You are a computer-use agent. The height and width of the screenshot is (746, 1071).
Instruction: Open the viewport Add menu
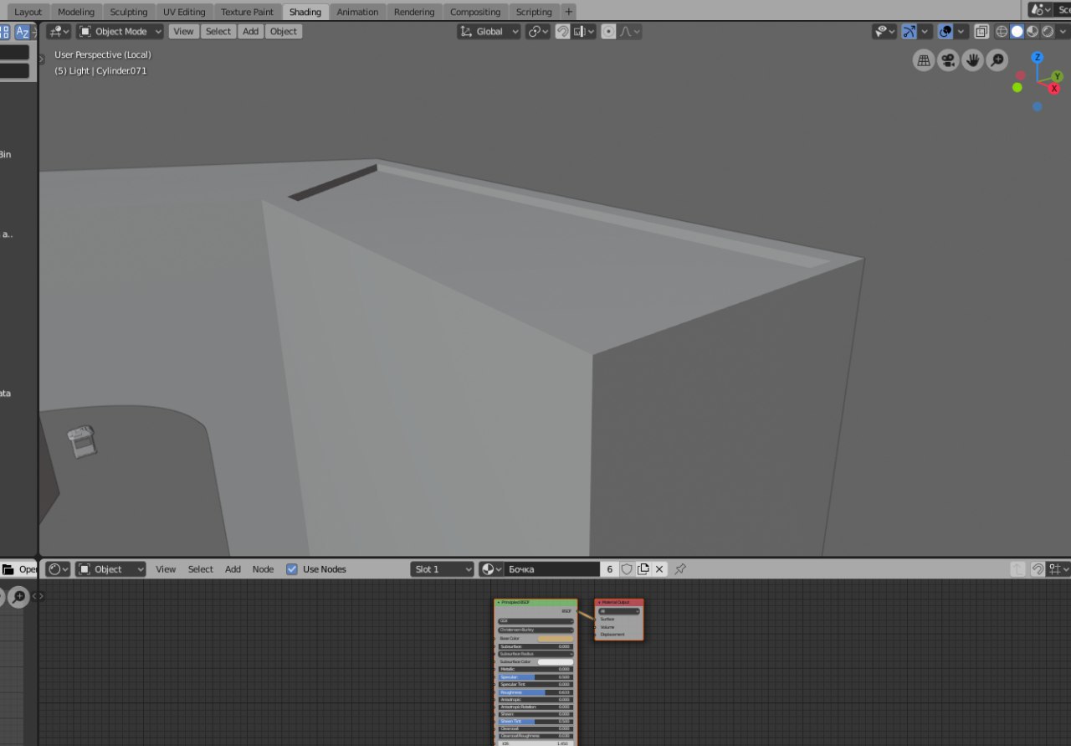pyautogui.click(x=251, y=32)
